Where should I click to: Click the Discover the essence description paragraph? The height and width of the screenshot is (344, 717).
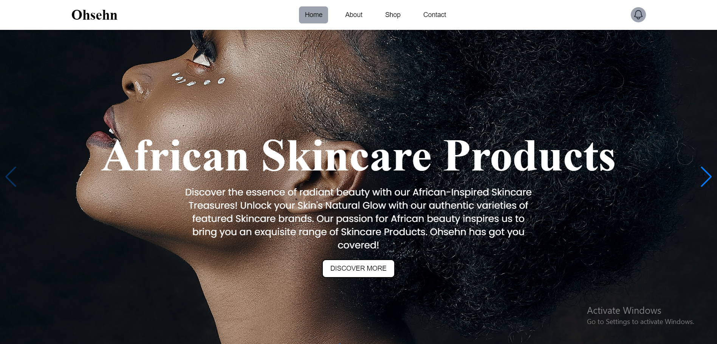click(x=358, y=218)
